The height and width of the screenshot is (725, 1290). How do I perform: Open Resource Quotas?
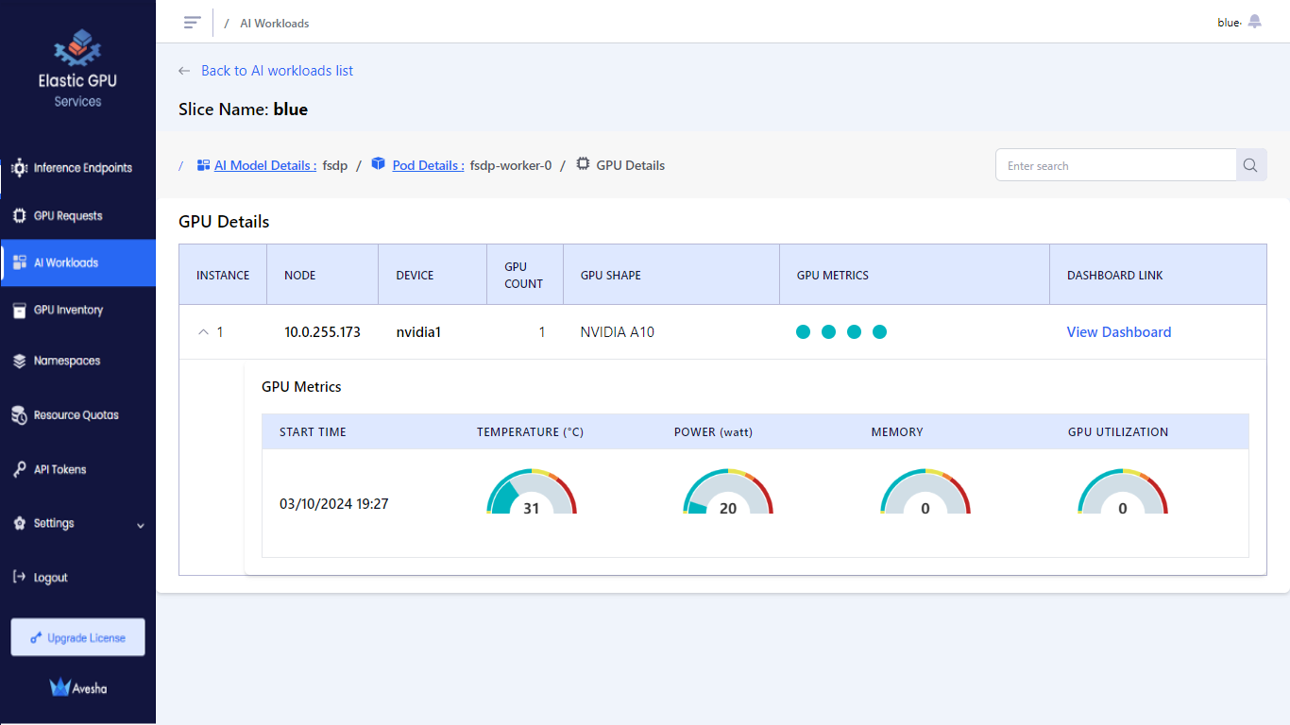click(76, 414)
